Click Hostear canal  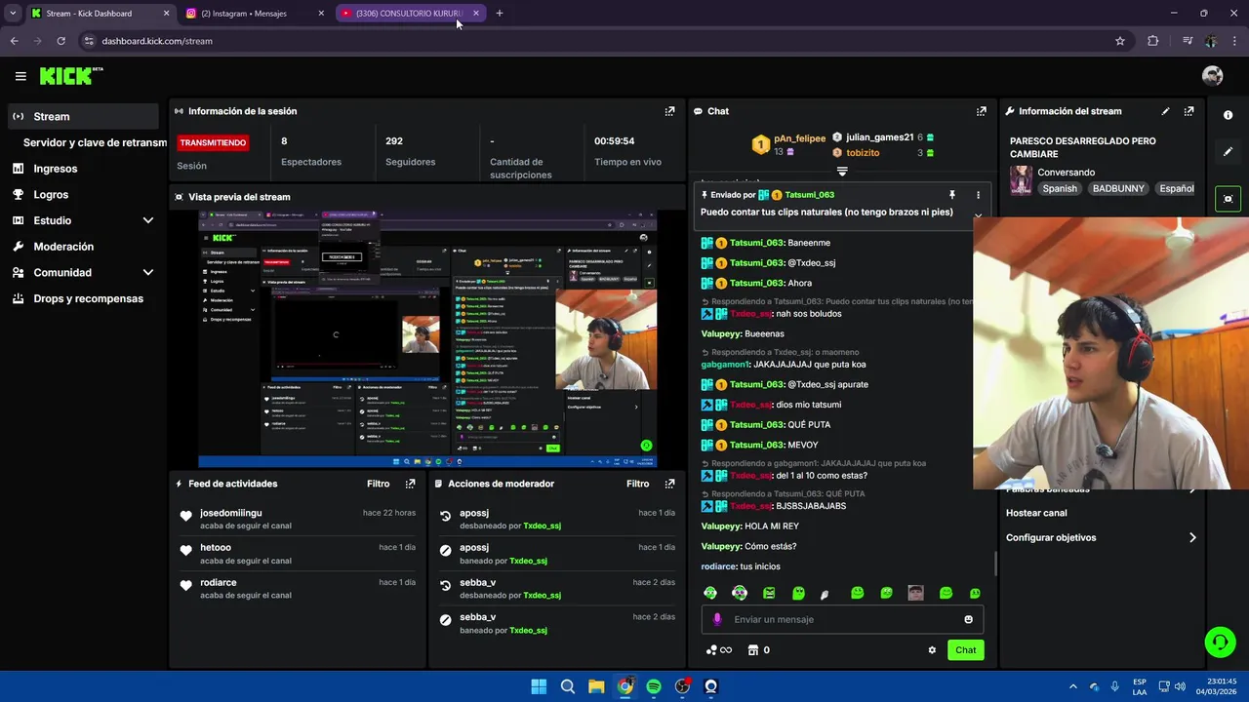tap(1036, 513)
